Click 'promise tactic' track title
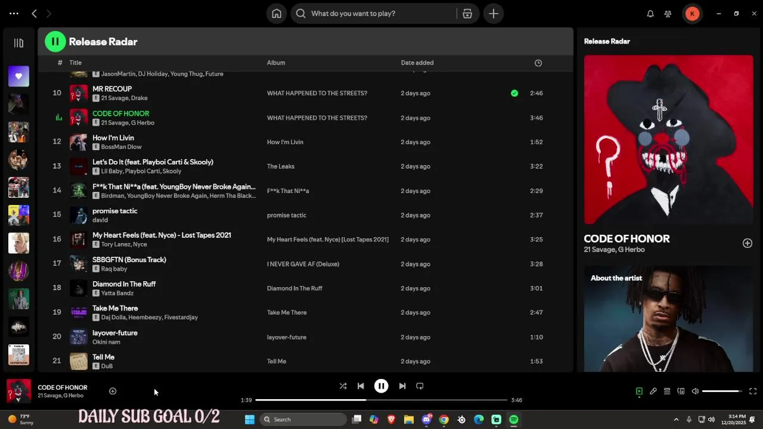This screenshot has height=429, width=763. 115,211
